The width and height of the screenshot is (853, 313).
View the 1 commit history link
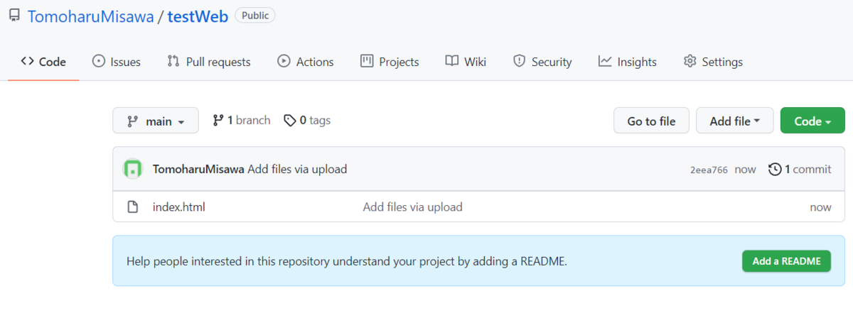pos(800,169)
